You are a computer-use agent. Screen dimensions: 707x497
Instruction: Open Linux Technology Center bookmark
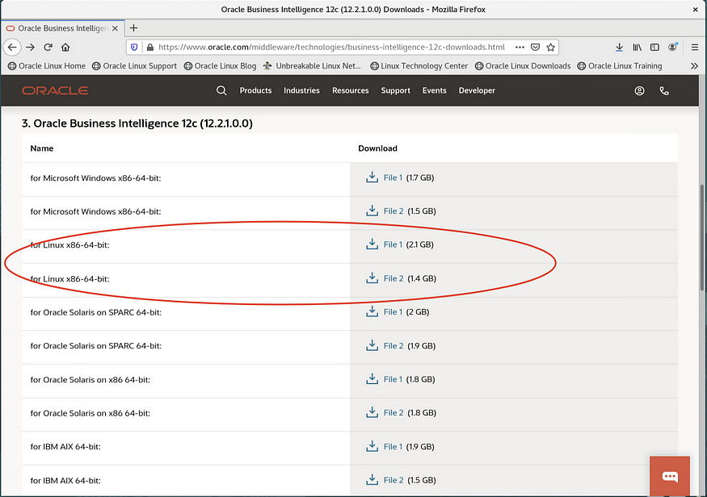coord(419,66)
